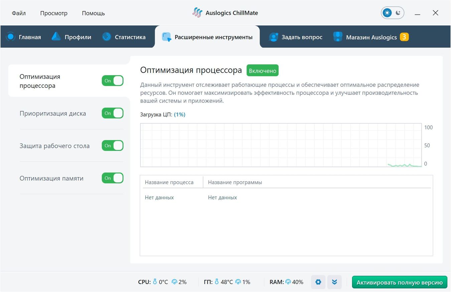
Task: Click Нет данных under Название процесса
Action: (159, 198)
